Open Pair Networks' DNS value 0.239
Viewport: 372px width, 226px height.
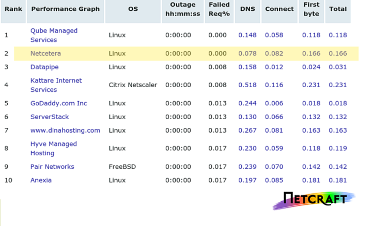pyautogui.click(x=247, y=167)
